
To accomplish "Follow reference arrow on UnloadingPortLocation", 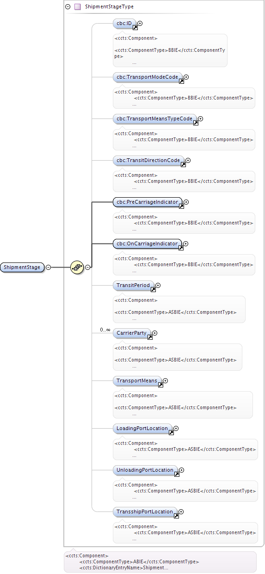I will pyautogui.click(x=176, y=474).
